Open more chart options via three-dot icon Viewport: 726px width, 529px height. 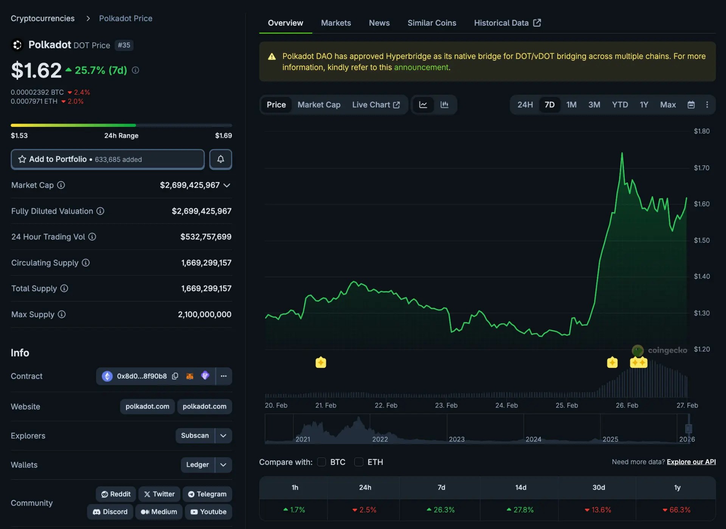pos(707,105)
